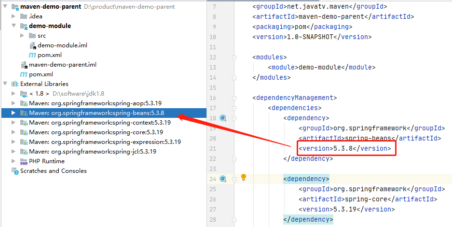Click the External Libraries bar-chart icon
This screenshot has width=452, height=227.
(x=15, y=84)
